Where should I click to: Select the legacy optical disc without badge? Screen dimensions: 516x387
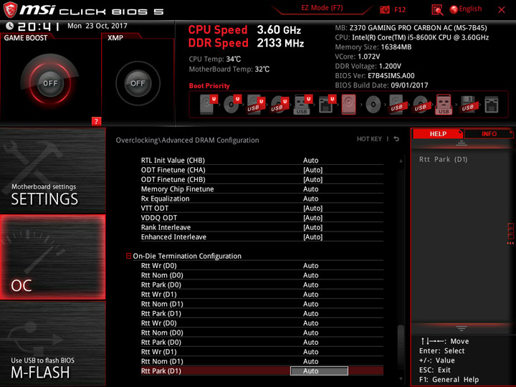373,105
